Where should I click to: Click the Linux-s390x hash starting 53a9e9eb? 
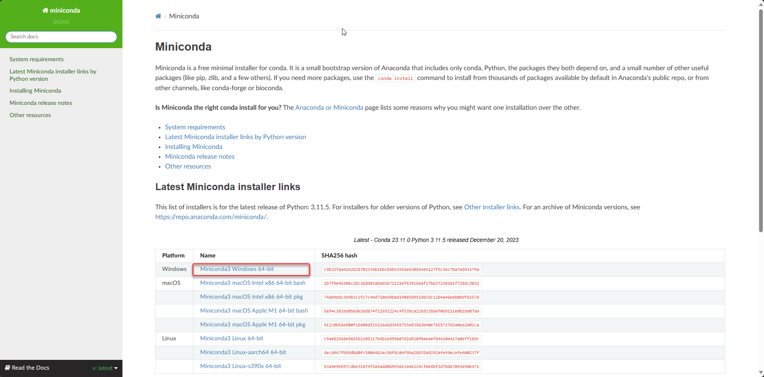coord(402,366)
